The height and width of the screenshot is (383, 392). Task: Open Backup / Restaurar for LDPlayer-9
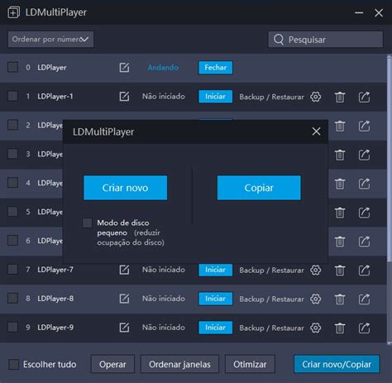271,328
